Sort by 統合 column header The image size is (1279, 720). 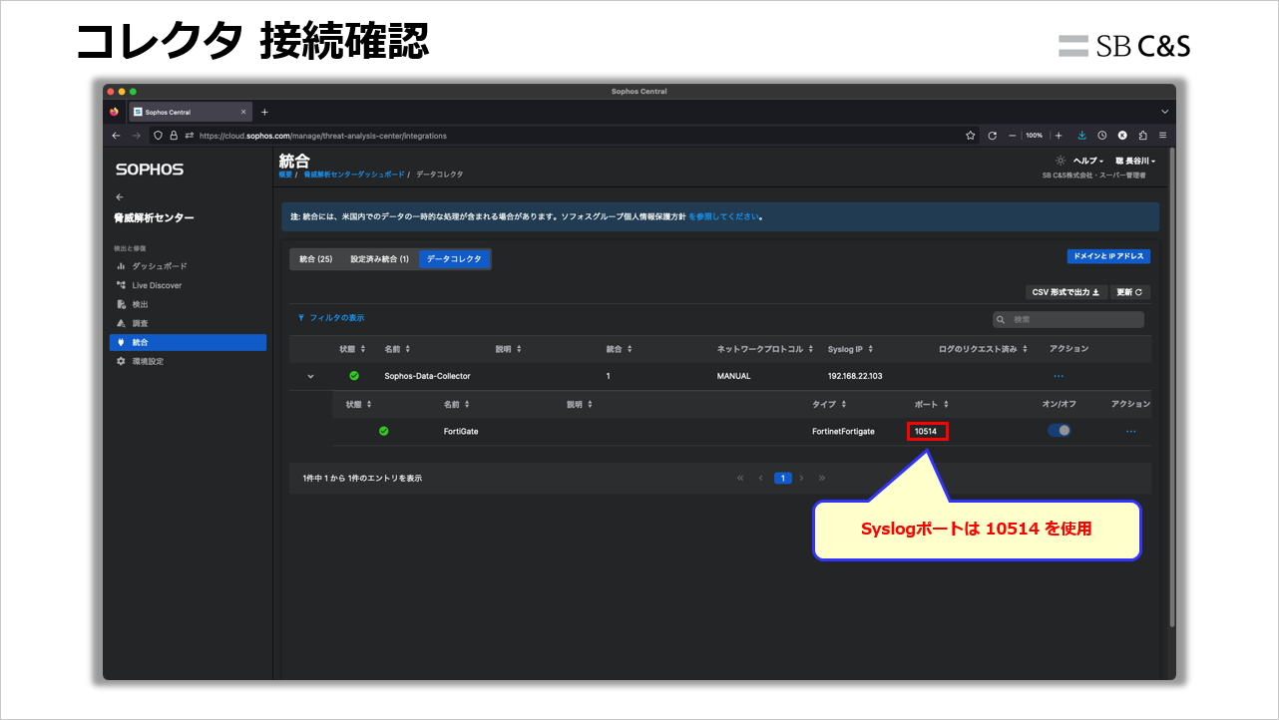pos(619,349)
